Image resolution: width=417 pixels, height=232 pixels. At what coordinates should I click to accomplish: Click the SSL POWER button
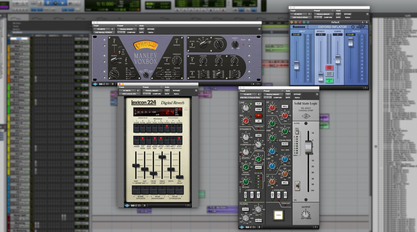point(279,215)
